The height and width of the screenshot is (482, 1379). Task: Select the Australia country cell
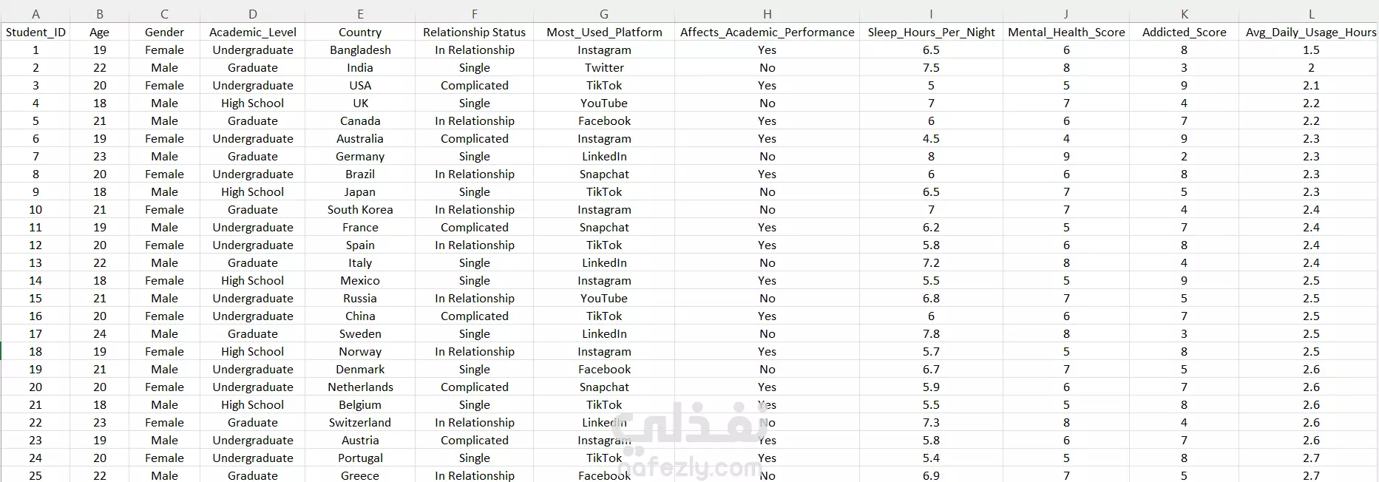point(360,138)
